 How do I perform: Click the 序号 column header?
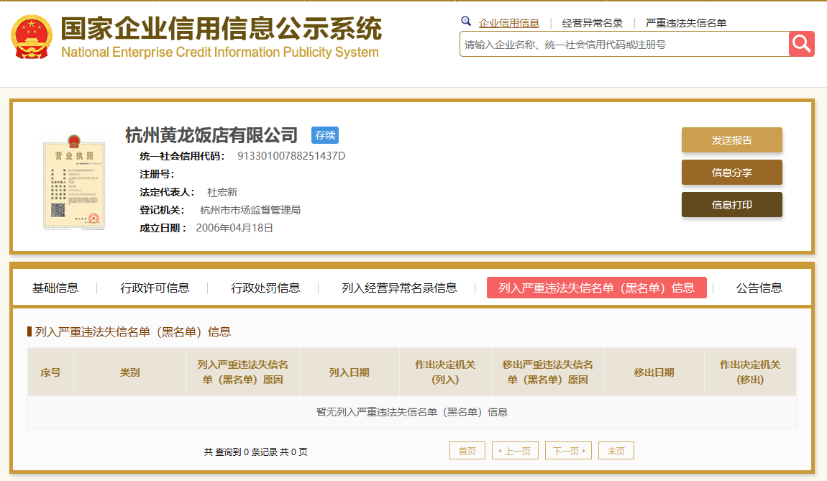click(50, 372)
